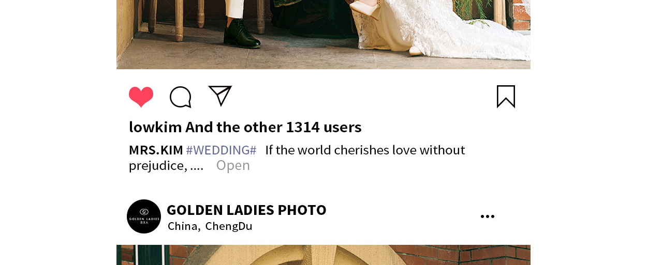Viewport: 647px width, 265px height.
Task: Follow the #WEDDING# hashtag link
Action: pyautogui.click(x=221, y=150)
